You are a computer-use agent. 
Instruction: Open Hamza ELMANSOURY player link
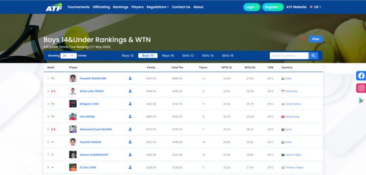click(x=94, y=154)
